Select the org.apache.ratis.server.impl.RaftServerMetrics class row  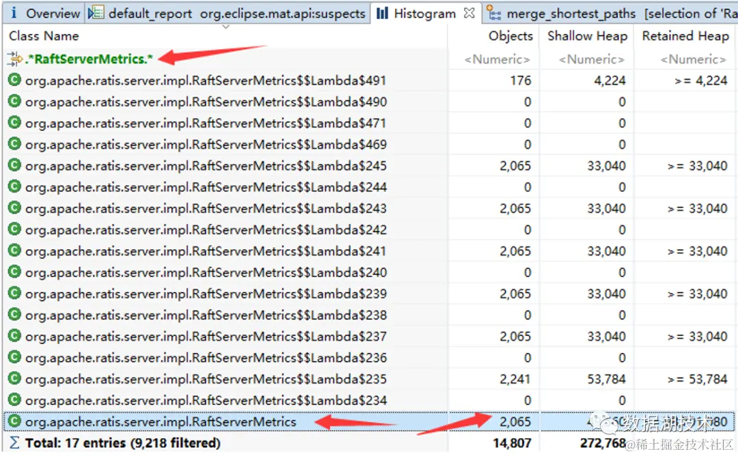(369, 422)
